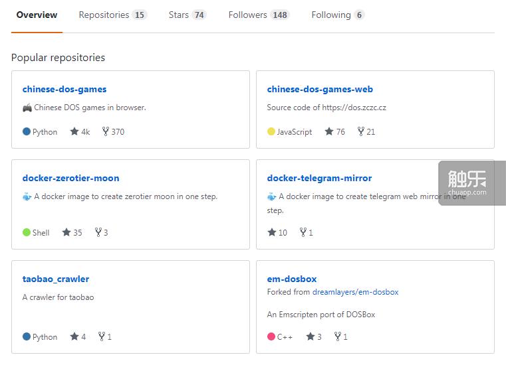The height and width of the screenshot is (367, 506).
Task: Open the chinese-dos-games repository link
Action: click(64, 89)
